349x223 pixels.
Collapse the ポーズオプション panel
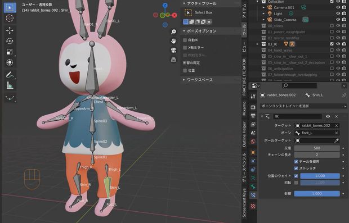pyautogui.click(x=184, y=31)
